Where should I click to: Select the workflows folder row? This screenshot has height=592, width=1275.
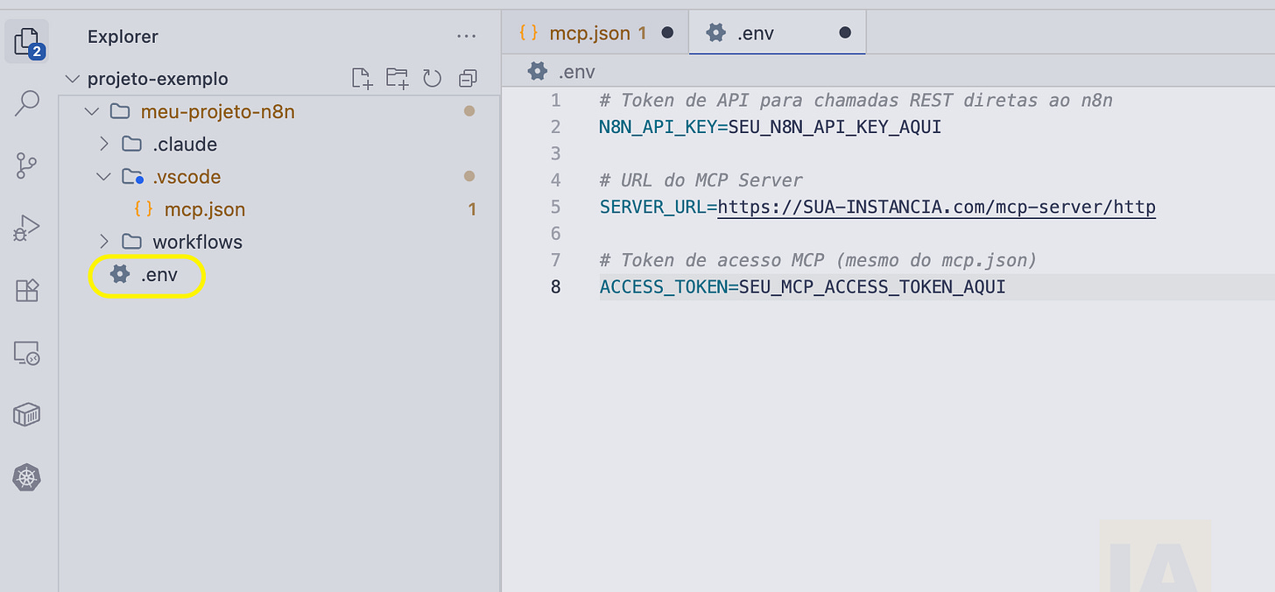coord(278,242)
